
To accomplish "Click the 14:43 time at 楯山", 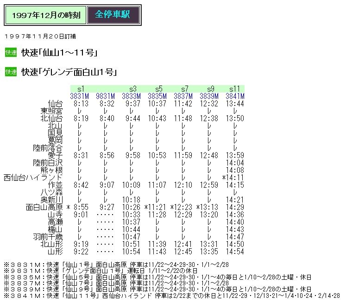I will point(235,229).
